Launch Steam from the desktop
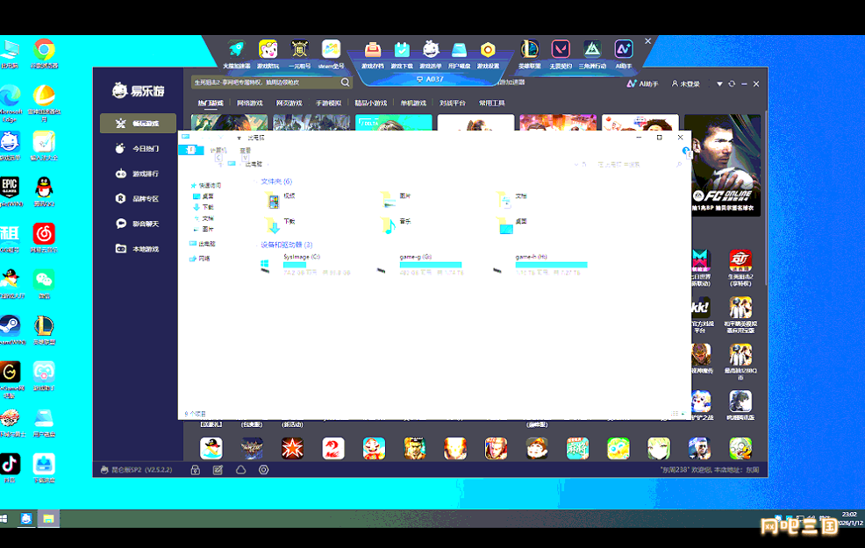Image resolution: width=865 pixels, height=548 pixels. point(11,325)
